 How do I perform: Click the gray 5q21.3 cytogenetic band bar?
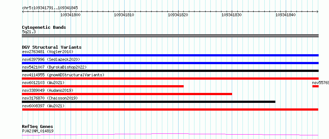coord(170,36)
